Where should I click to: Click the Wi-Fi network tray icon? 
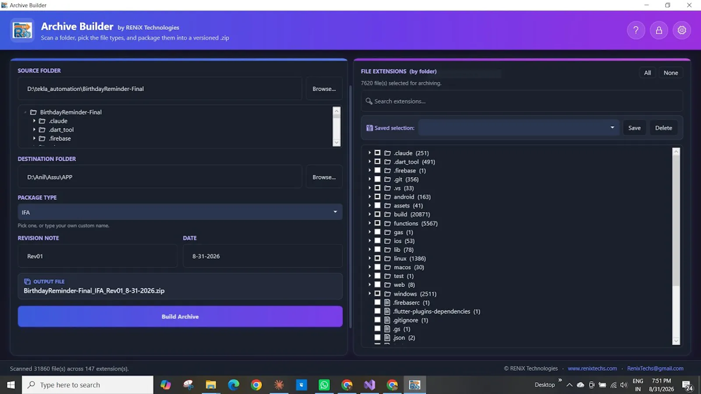[x=613, y=385]
